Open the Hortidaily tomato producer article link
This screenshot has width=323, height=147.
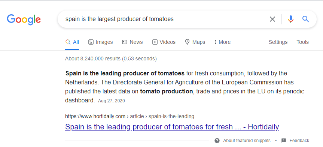tap(172, 127)
